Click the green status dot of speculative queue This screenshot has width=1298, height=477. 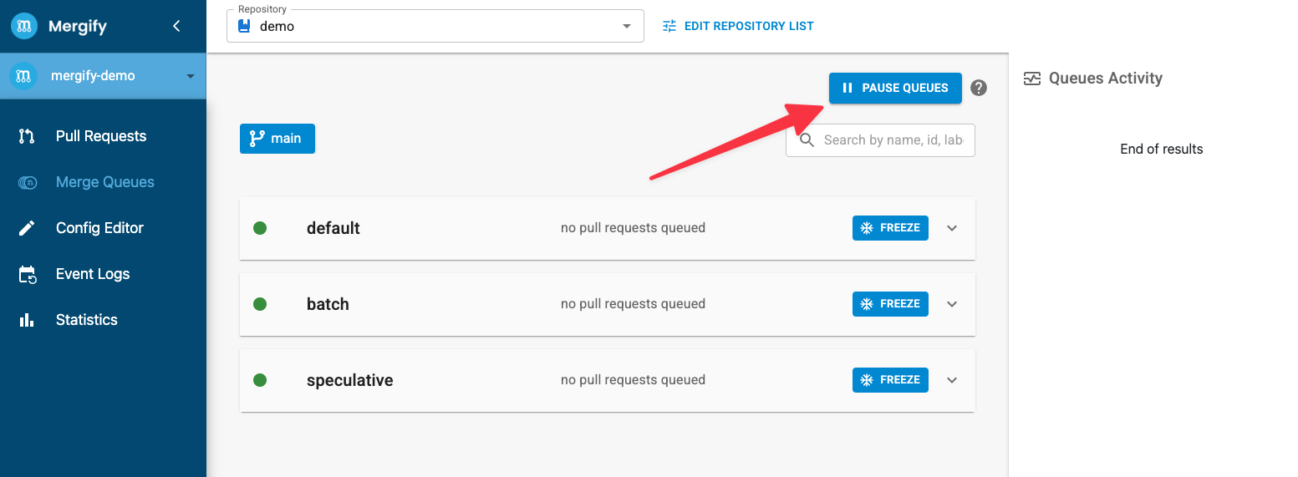[260, 380]
